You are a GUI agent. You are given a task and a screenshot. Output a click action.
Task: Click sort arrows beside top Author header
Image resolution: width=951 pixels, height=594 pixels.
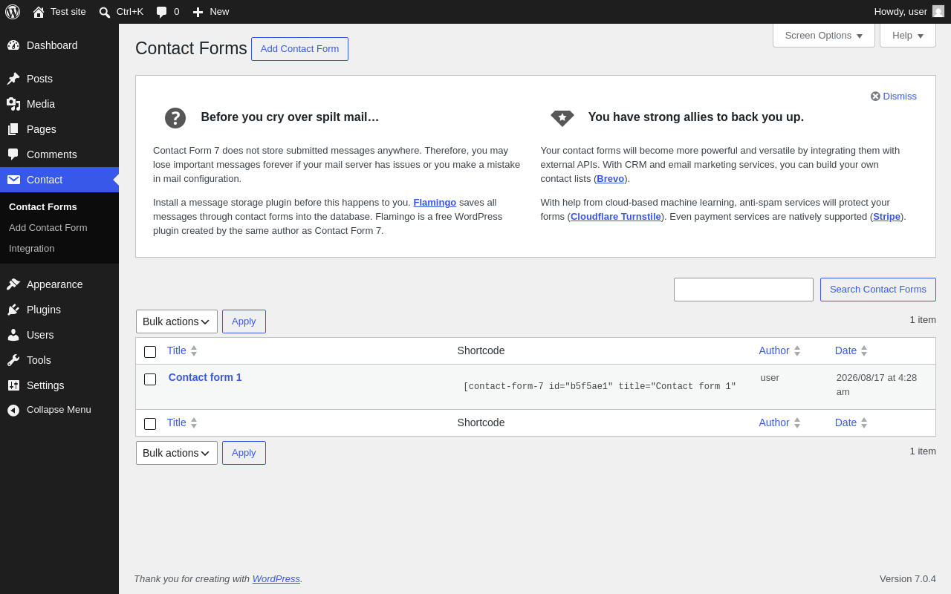click(x=797, y=350)
